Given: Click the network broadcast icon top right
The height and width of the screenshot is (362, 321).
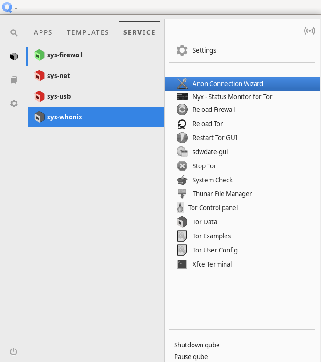Looking at the screenshot, I should (309, 31).
